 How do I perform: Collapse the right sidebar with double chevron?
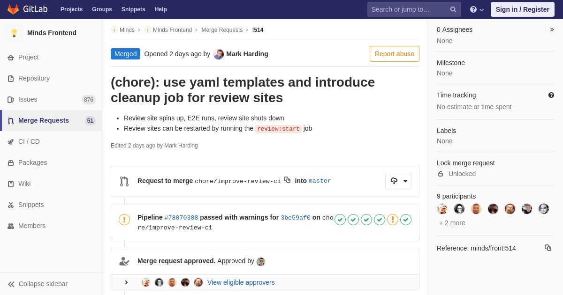[x=552, y=29]
